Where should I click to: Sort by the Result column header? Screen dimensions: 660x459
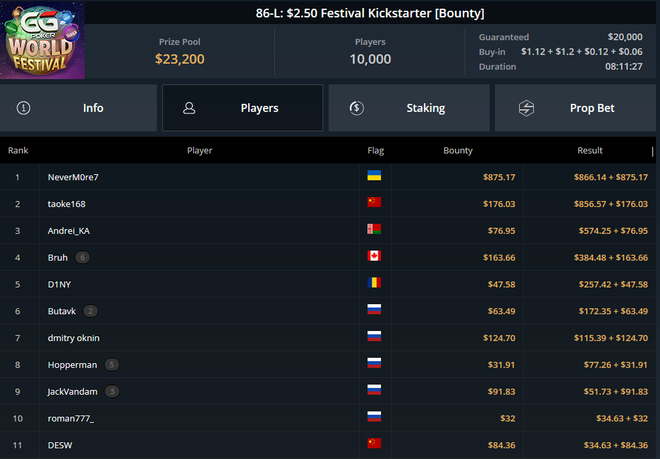pyautogui.click(x=590, y=151)
